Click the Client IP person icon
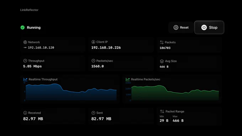The width and height of the screenshot is (242, 136). (93, 42)
